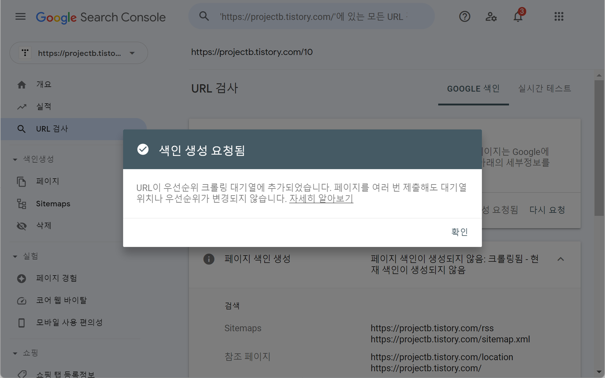This screenshot has height=378, width=605.
Task: Switch to the 실시간 테스트 tab
Action: click(544, 89)
